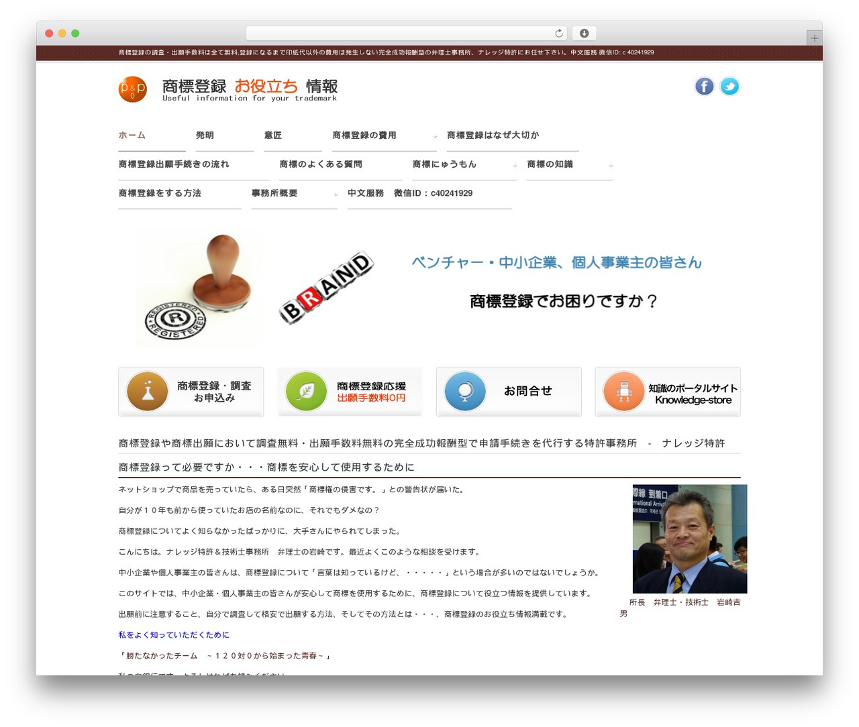Go to ホーム menu item
The width and height of the screenshot is (859, 727).
pos(132,135)
